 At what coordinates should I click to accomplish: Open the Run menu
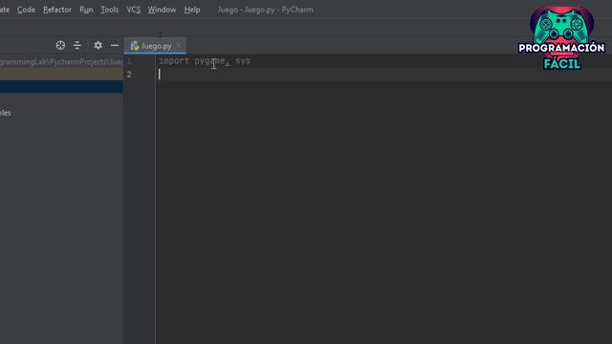tap(86, 10)
